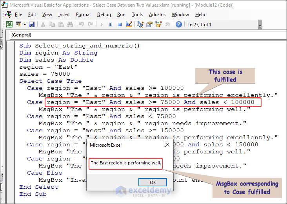Open the Debug menu
Viewport: 287px width, 204px height.
[104, 15]
